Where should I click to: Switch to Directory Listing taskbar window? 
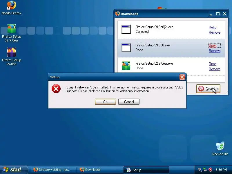54,170
